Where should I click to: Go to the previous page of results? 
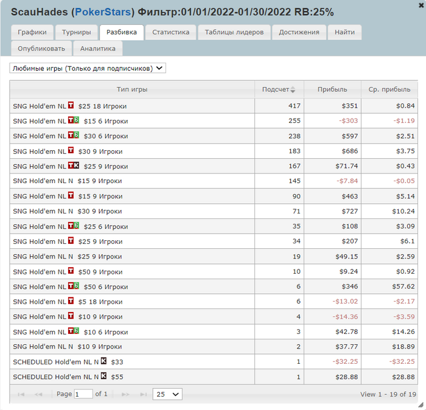coord(38,394)
